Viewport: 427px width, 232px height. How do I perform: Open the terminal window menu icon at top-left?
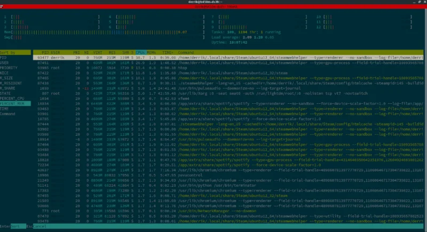point(2,7)
